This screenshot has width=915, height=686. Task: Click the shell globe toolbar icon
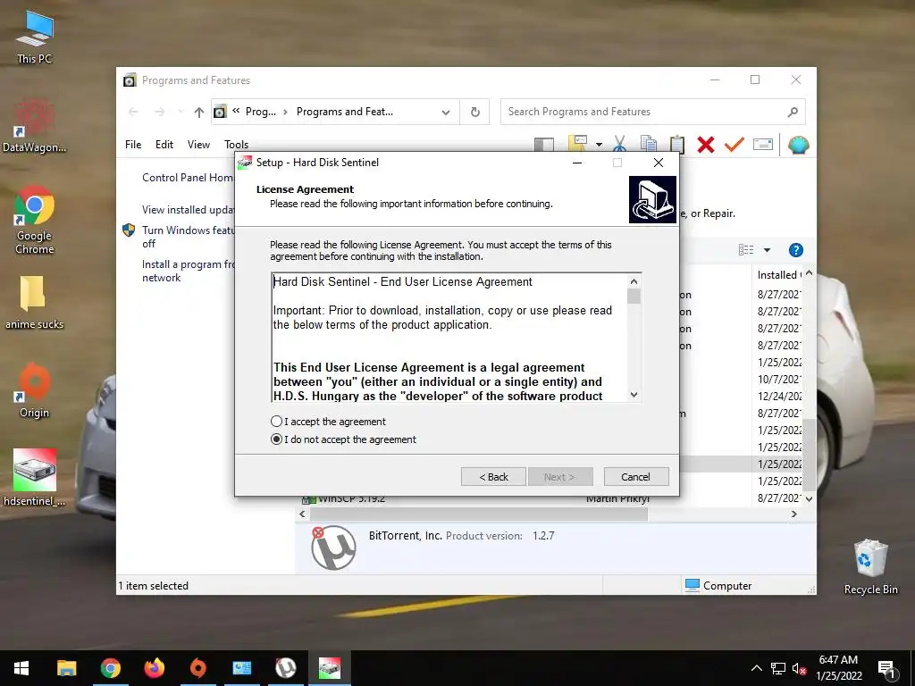point(798,144)
